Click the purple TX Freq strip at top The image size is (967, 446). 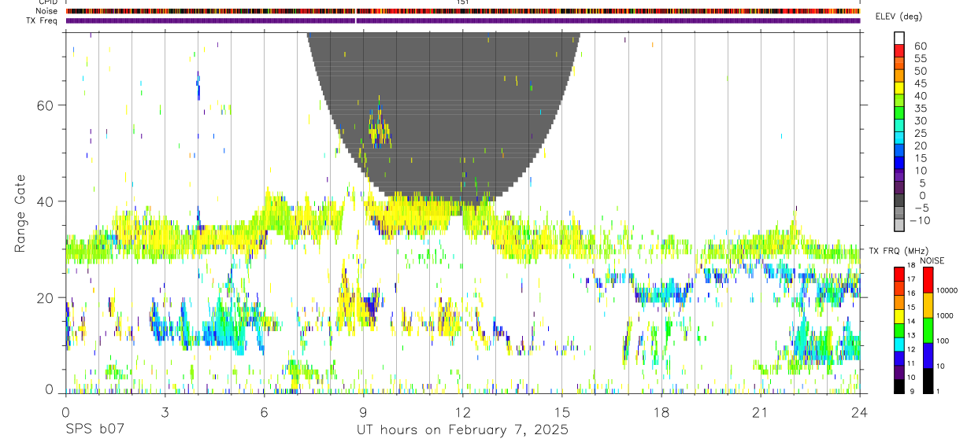(462, 20)
